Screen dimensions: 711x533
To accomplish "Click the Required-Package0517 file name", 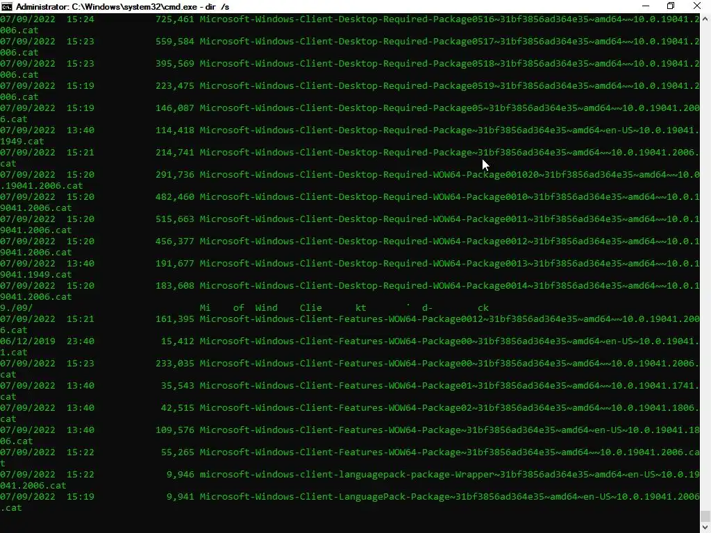I will [x=449, y=42].
